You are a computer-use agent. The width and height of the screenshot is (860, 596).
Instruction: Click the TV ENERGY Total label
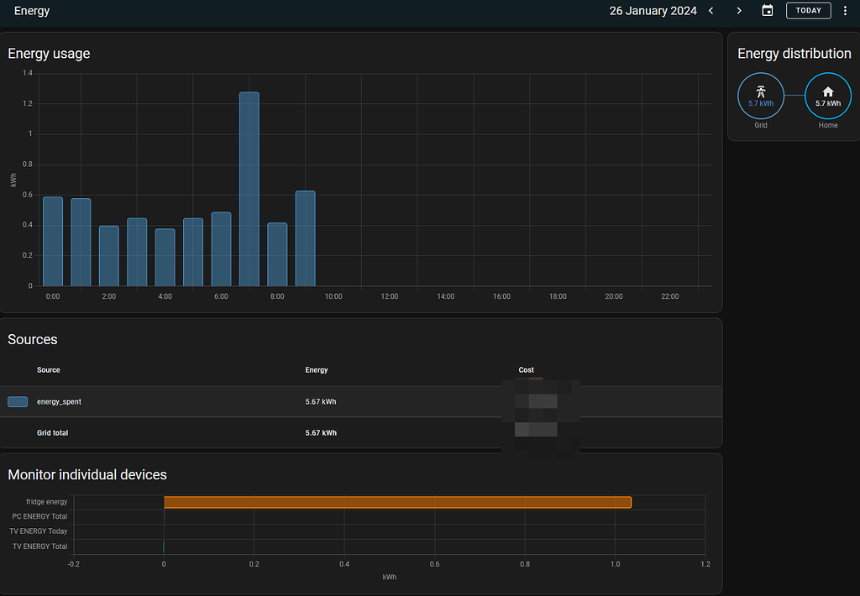[40, 546]
